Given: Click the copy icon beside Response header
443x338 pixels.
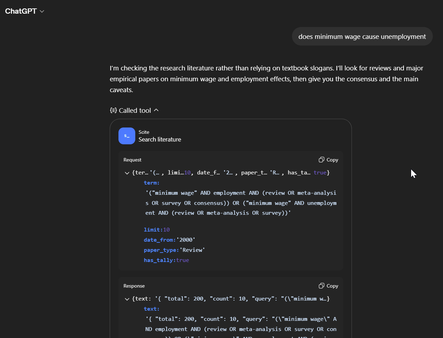Looking at the screenshot, I should coord(321,286).
